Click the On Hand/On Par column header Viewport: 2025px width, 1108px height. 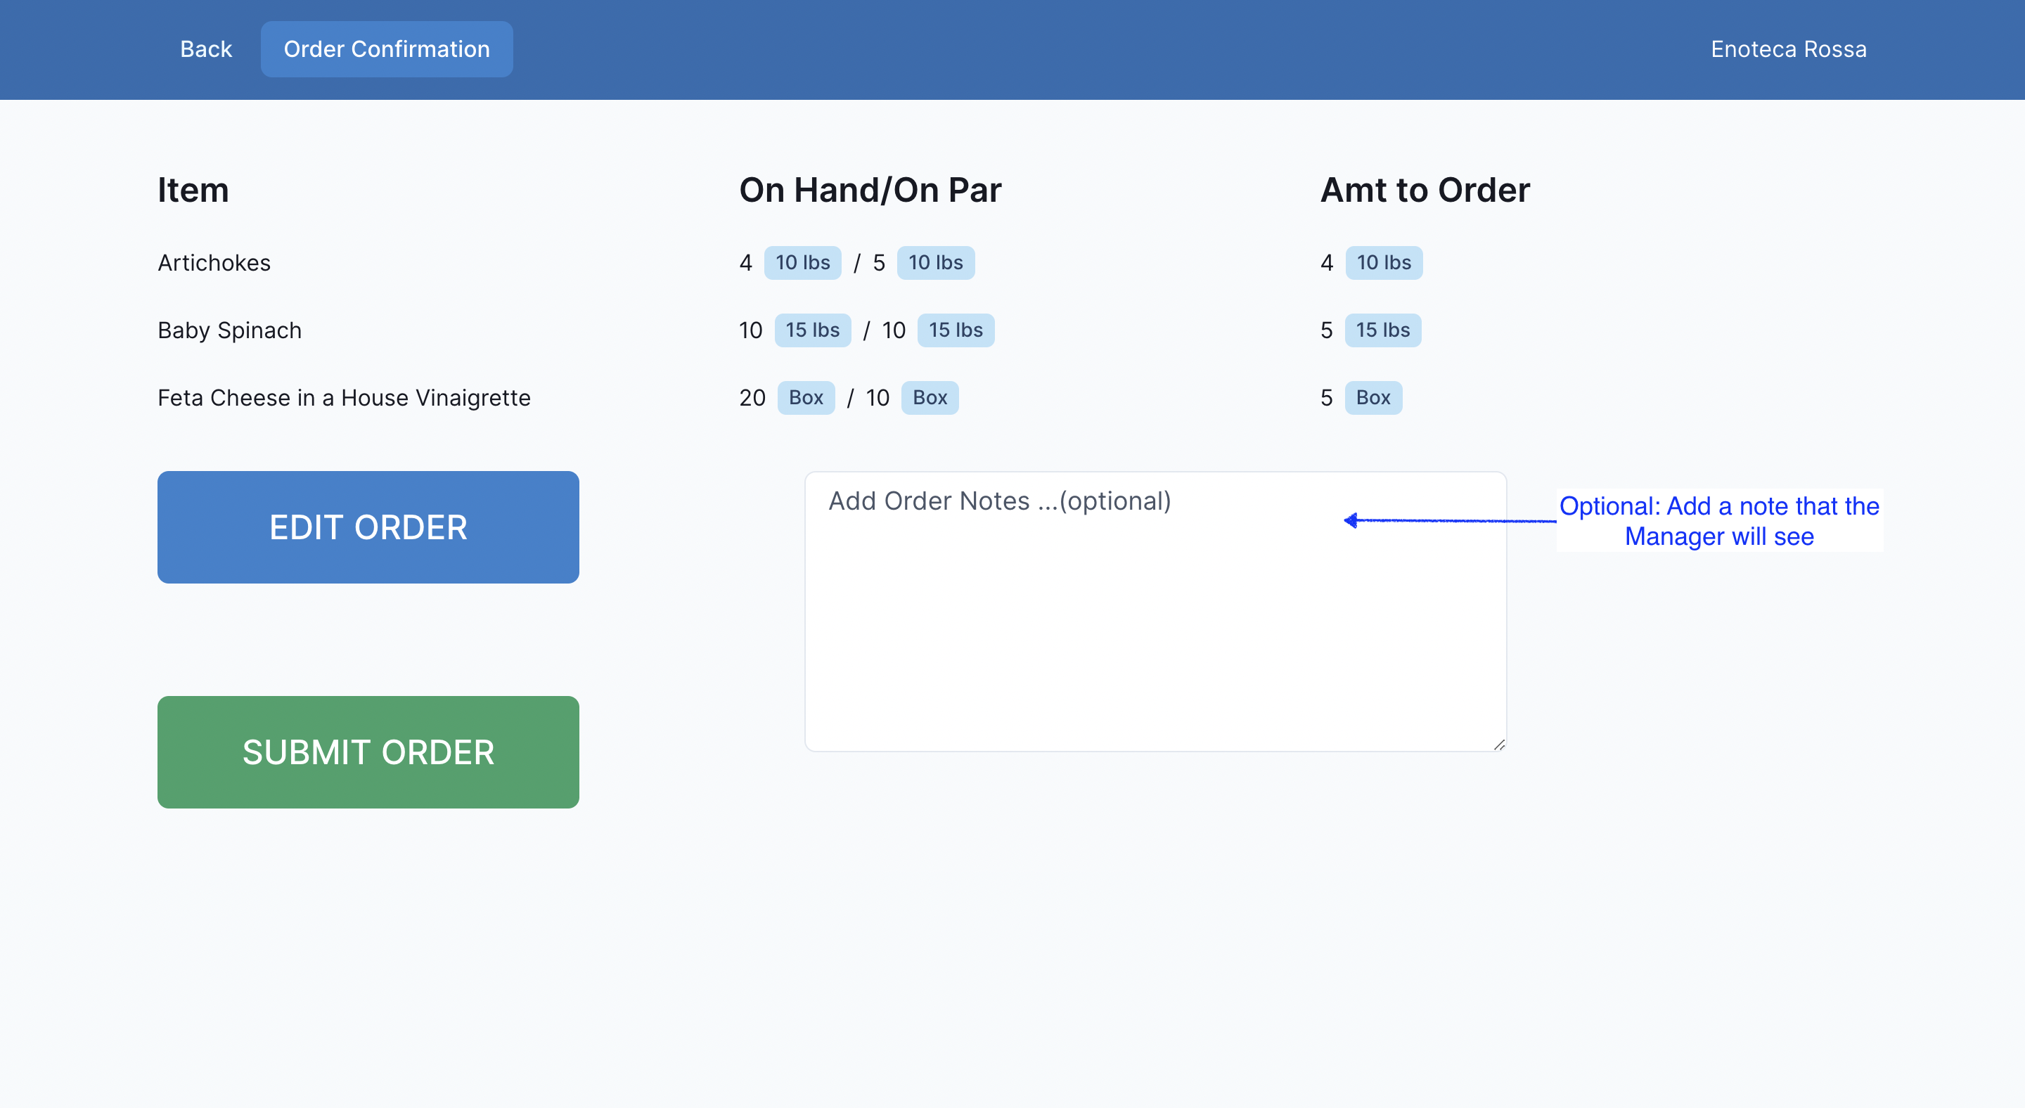coord(870,190)
